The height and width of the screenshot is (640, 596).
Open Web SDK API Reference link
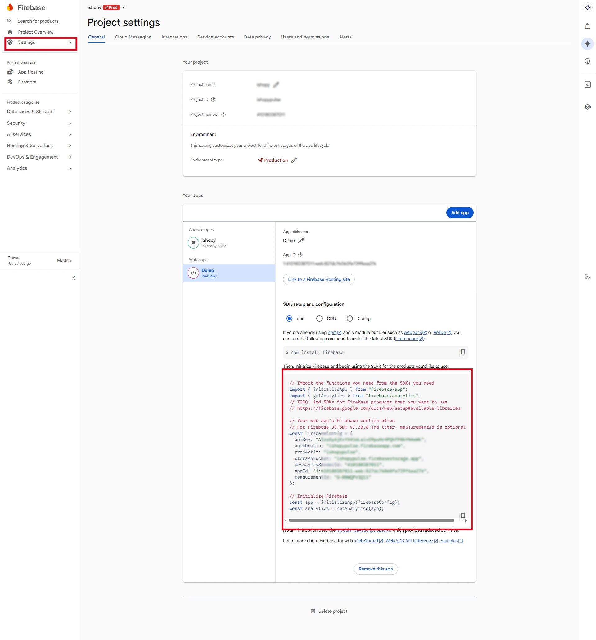[x=412, y=540]
